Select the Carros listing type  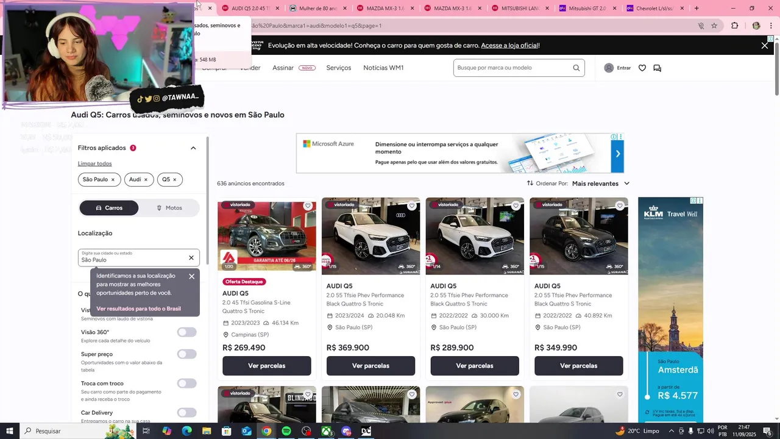[109, 208]
